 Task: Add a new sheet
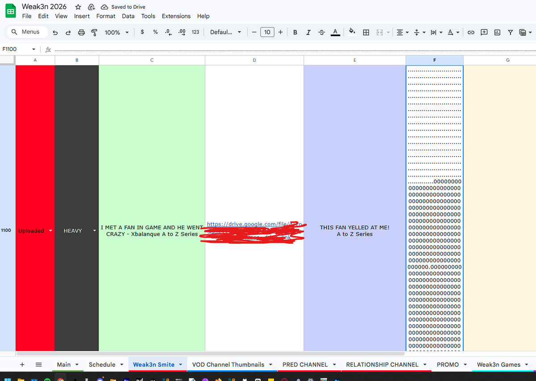tap(22, 364)
